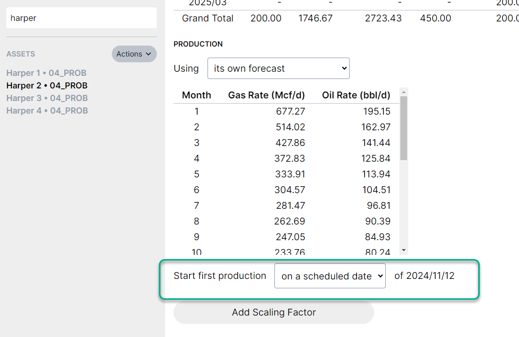Click the chevron icon on Actions button
The image size is (519, 337).
(148, 54)
